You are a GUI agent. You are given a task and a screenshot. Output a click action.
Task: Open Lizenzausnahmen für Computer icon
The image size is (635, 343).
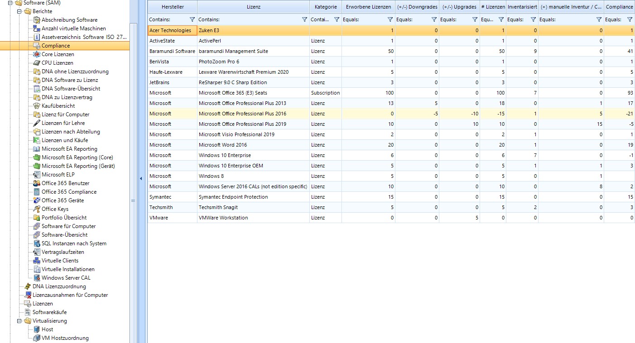point(28,295)
